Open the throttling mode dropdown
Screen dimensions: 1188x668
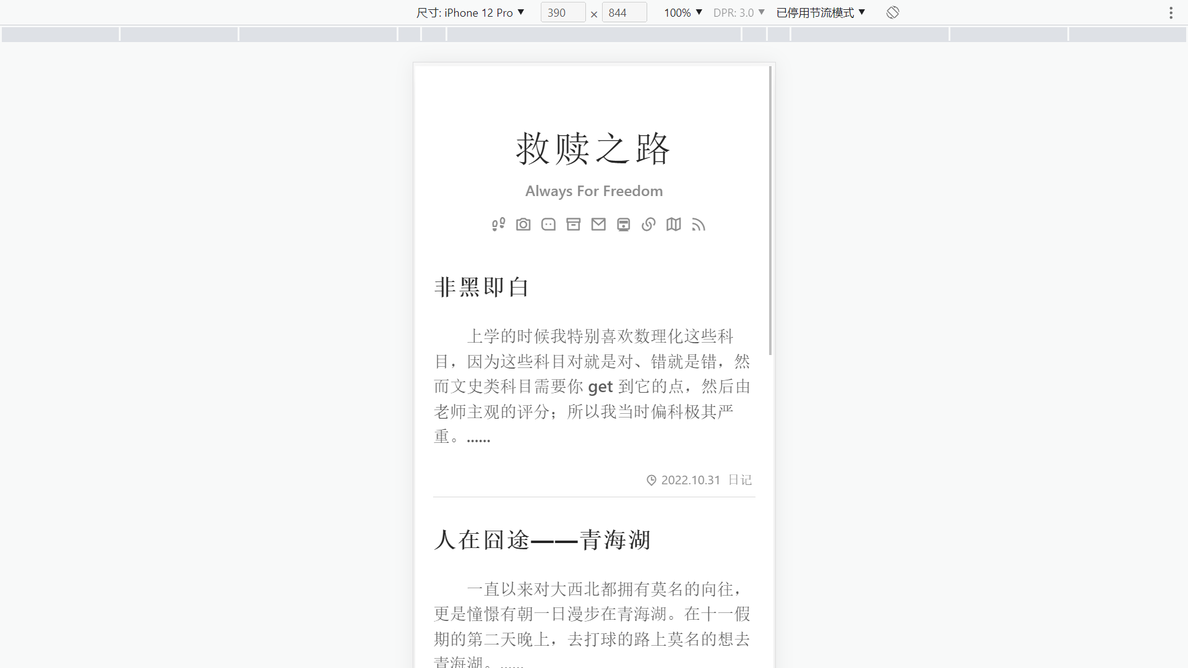tap(820, 12)
